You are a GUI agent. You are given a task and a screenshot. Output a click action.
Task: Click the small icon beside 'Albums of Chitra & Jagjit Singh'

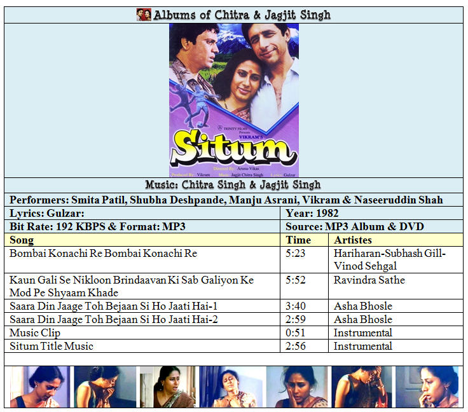point(144,15)
